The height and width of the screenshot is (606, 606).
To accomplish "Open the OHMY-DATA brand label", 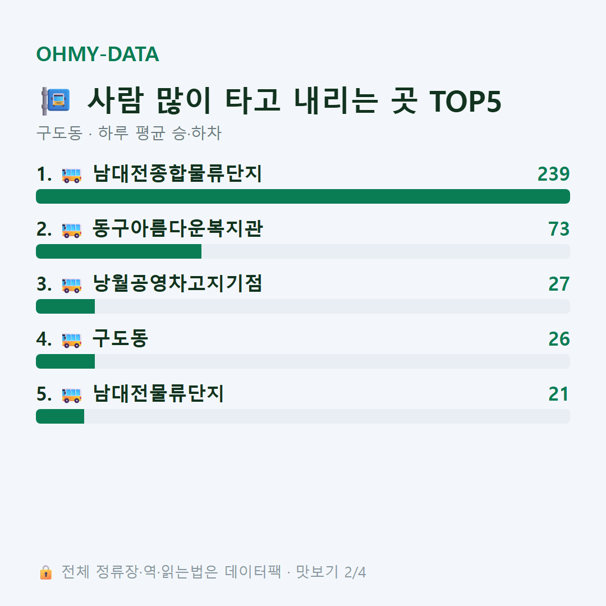I will tap(98, 54).
